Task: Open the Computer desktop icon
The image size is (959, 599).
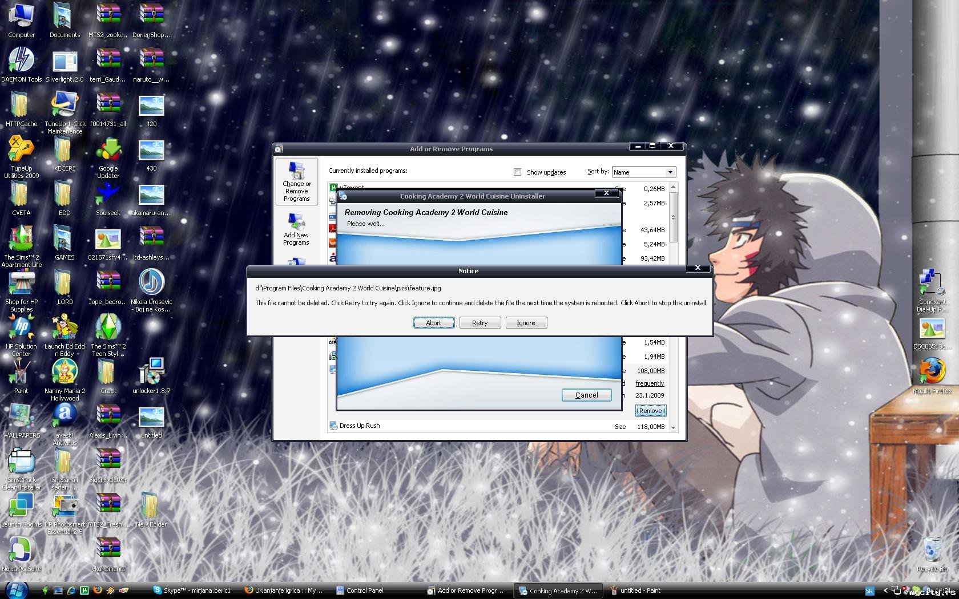Action: [x=21, y=21]
